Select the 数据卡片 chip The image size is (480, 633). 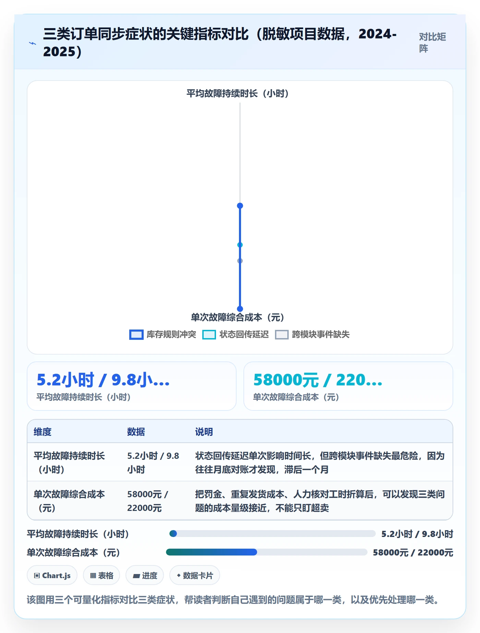(x=195, y=575)
